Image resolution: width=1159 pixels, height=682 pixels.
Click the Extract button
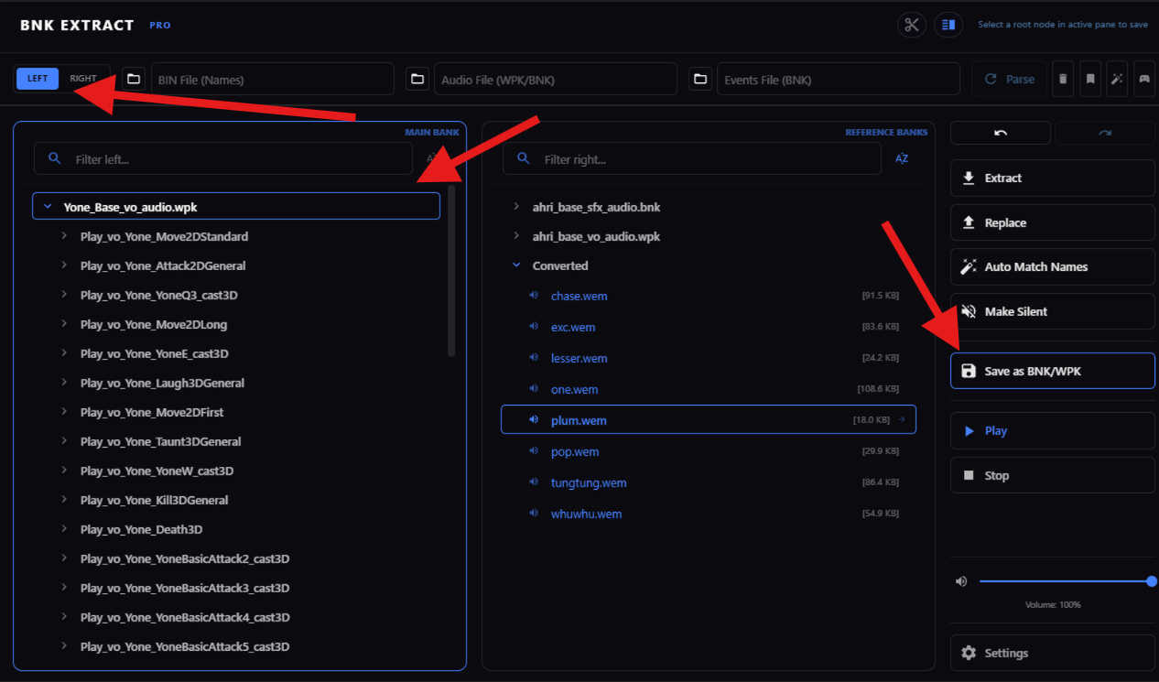(x=1053, y=178)
